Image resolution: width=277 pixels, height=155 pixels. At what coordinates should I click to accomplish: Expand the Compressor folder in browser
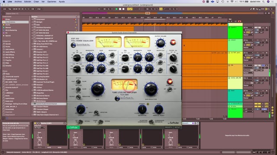click(x=32, y=19)
